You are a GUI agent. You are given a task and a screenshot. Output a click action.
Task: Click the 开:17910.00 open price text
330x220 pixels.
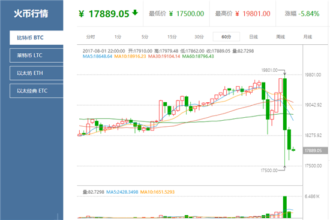140,51
